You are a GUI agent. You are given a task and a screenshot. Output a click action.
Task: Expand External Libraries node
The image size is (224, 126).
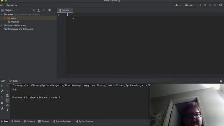1,25
